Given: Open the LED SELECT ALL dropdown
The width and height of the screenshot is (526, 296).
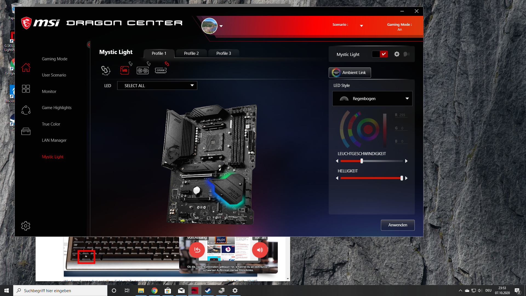Looking at the screenshot, I should (157, 86).
